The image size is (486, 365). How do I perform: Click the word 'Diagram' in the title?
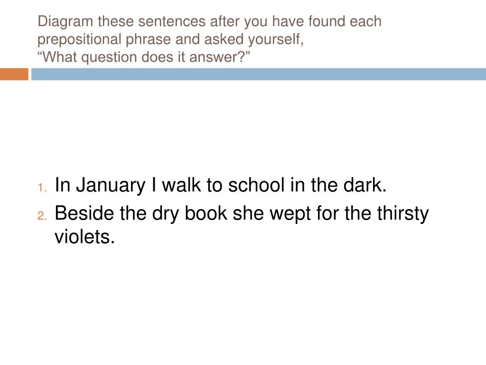click(x=65, y=22)
